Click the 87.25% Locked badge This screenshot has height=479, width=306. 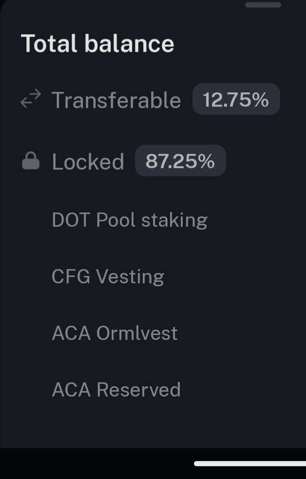pyautogui.click(x=180, y=161)
